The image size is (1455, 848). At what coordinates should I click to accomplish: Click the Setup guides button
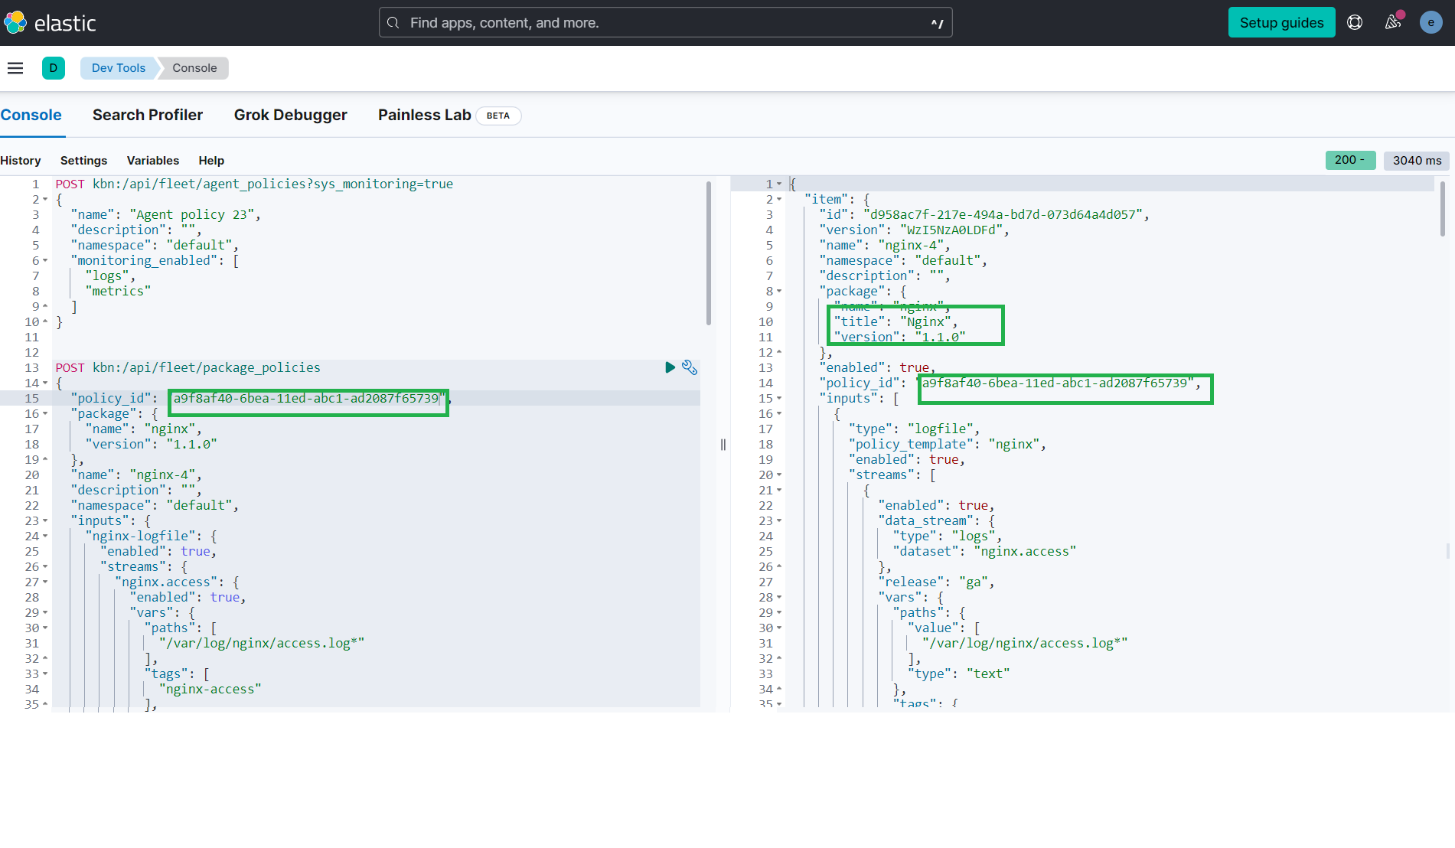click(1280, 22)
